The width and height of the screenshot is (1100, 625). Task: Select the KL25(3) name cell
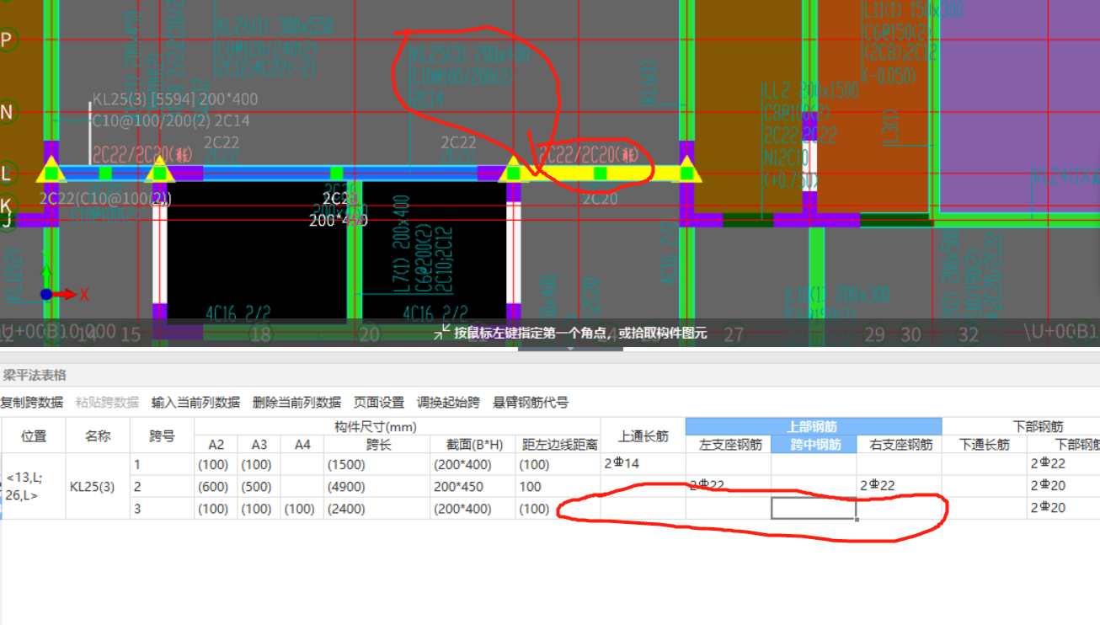click(98, 486)
